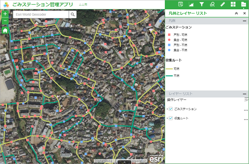This screenshot has height=164, width=249.
Task: Expand the 収集ルート layer tree arrow
Action: tap(168, 118)
